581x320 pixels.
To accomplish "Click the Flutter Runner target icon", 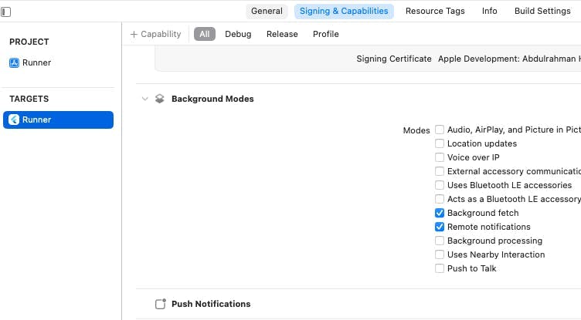I will [x=14, y=120].
